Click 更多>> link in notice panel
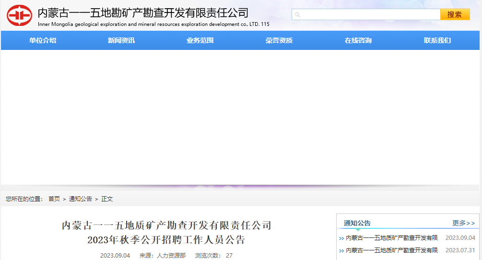The image size is (482, 260). point(463,223)
